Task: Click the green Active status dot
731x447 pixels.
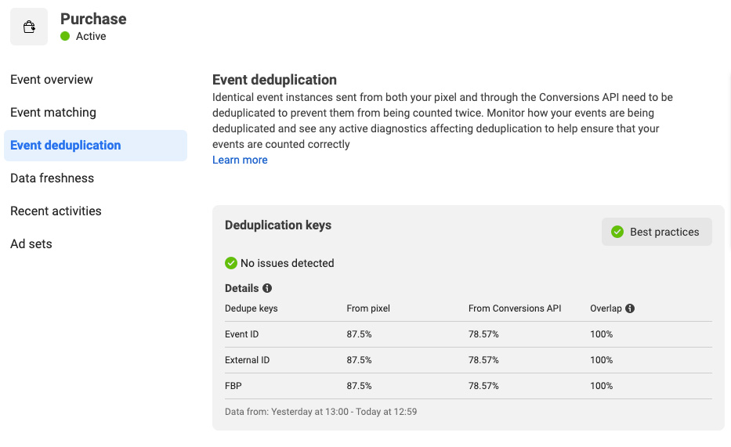Action: pos(65,36)
